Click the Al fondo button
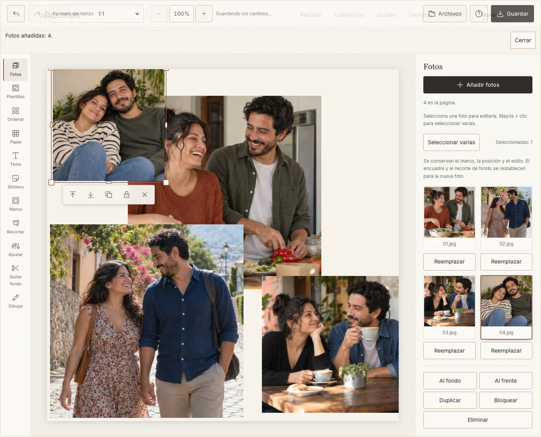 (450, 381)
